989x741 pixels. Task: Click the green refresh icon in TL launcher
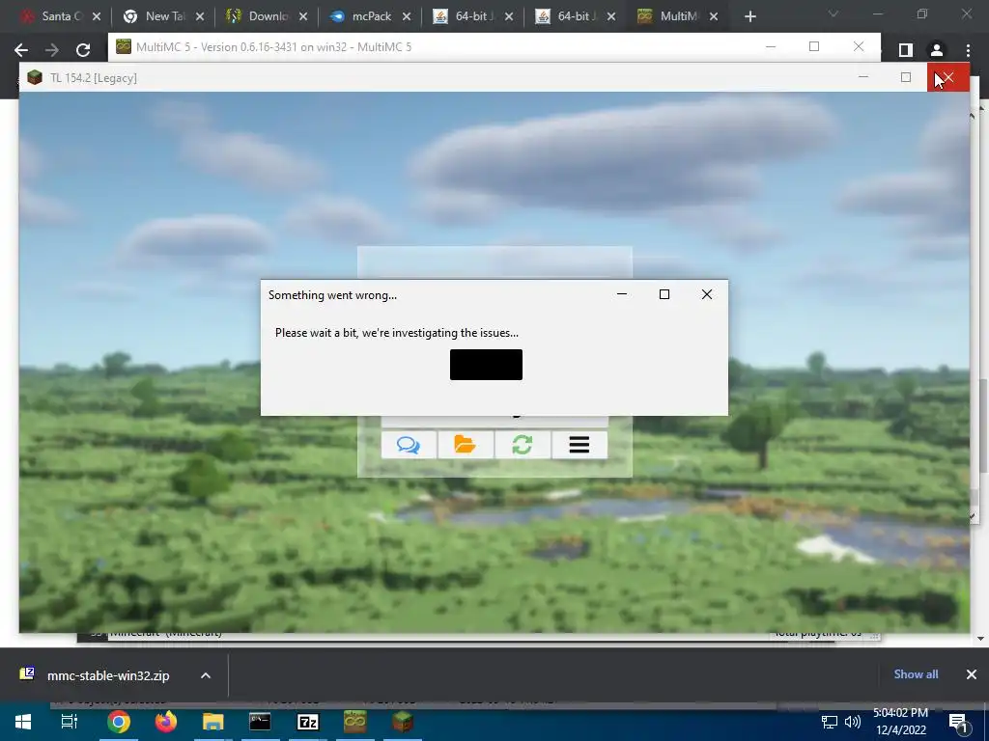tap(523, 445)
